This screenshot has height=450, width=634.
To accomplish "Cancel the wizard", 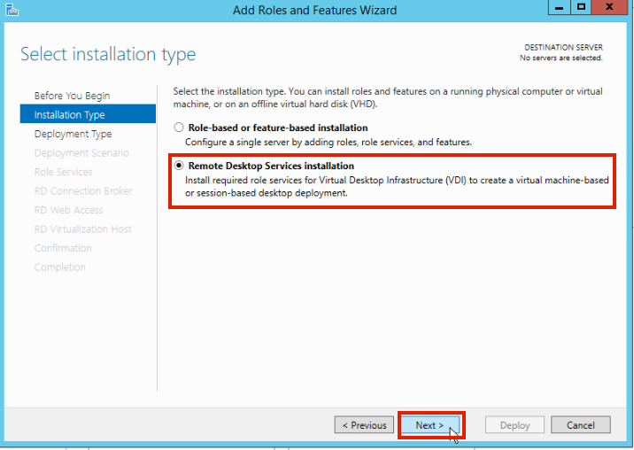I will coord(580,425).
